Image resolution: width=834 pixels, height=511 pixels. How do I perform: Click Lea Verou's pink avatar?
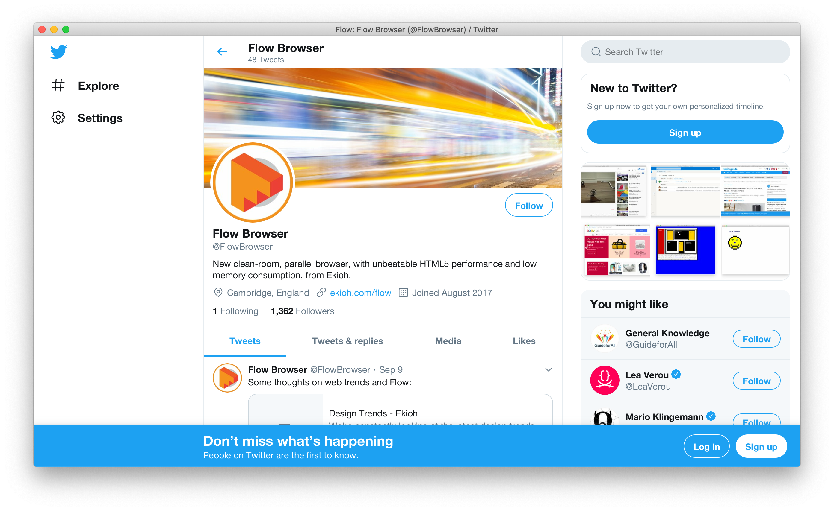click(x=605, y=380)
